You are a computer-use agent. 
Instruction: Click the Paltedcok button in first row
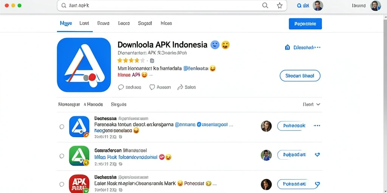tap(292, 126)
